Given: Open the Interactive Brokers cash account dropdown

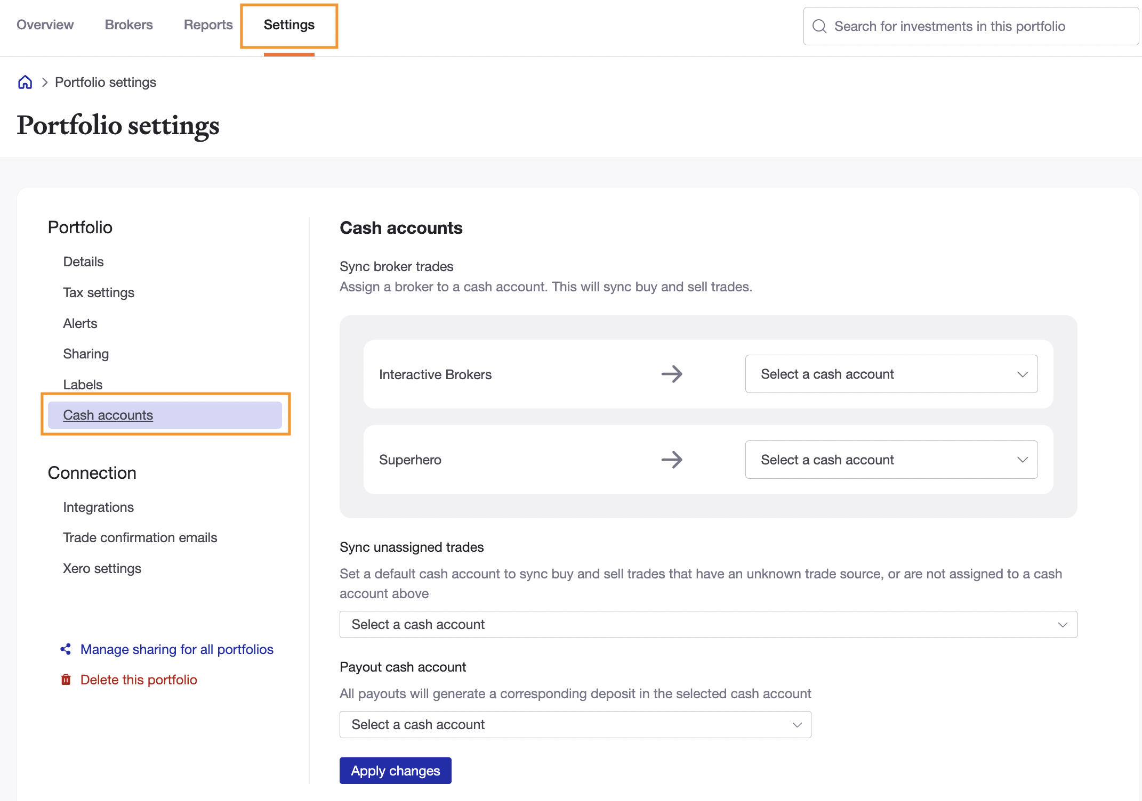Looking at the screenshot, I should 890,374.
